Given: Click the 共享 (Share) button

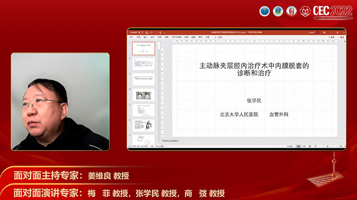Looking at the screenshot, I should pyautogui.click(x=331, y=37).
